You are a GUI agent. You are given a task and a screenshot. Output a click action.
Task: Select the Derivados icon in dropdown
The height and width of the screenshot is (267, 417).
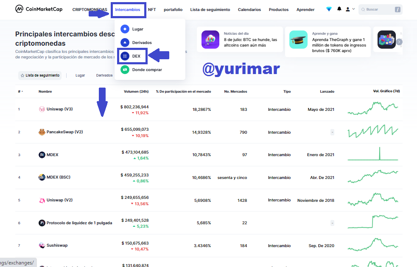(x=125, y=42)
